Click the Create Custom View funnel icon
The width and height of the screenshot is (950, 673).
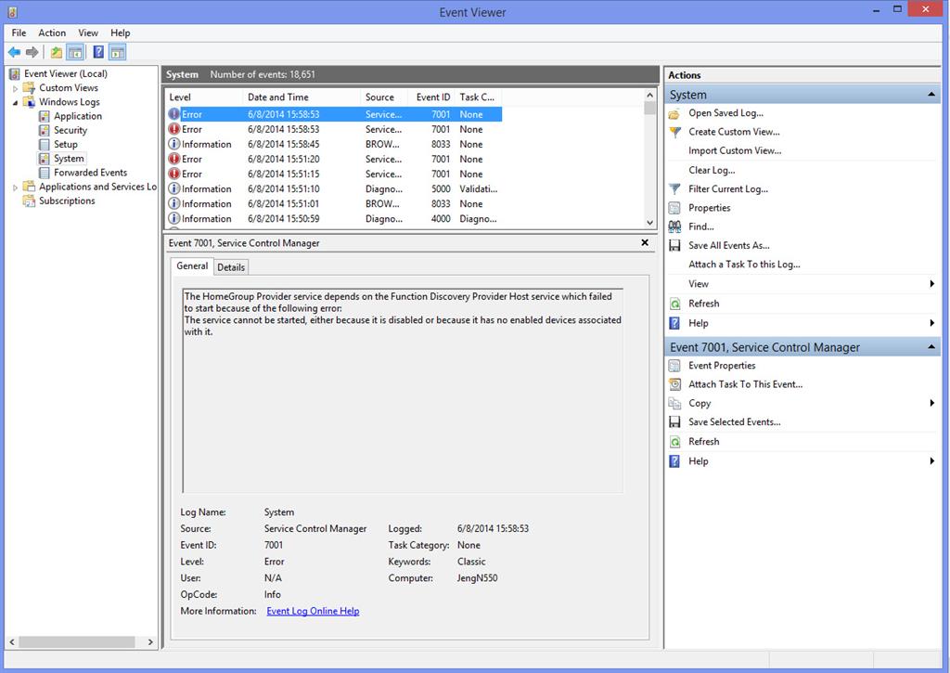coord(674,132)
